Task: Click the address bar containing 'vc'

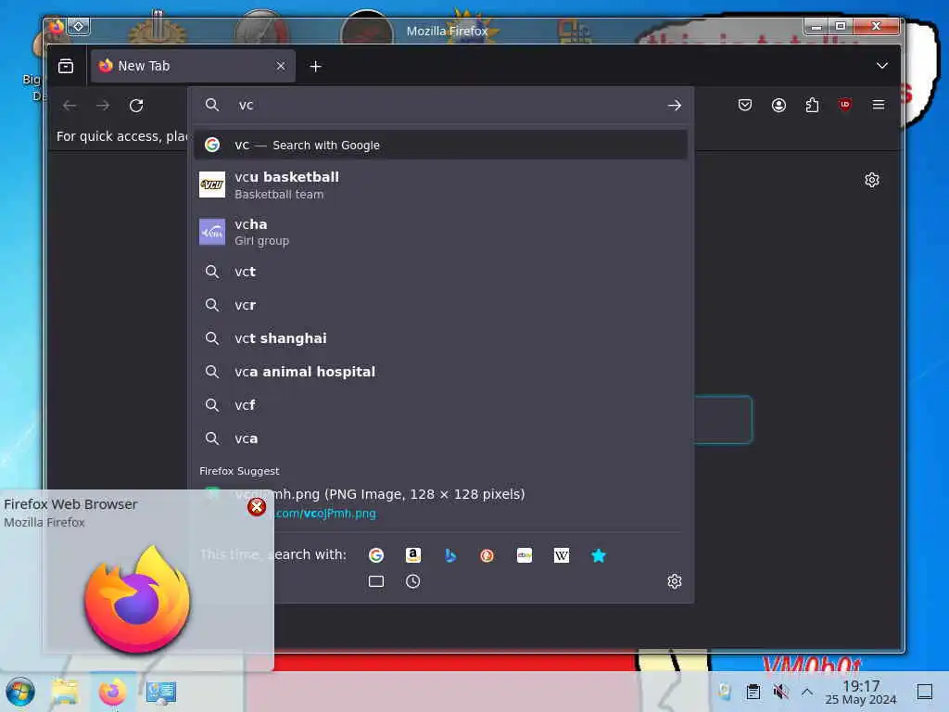Action: [442, 106]
